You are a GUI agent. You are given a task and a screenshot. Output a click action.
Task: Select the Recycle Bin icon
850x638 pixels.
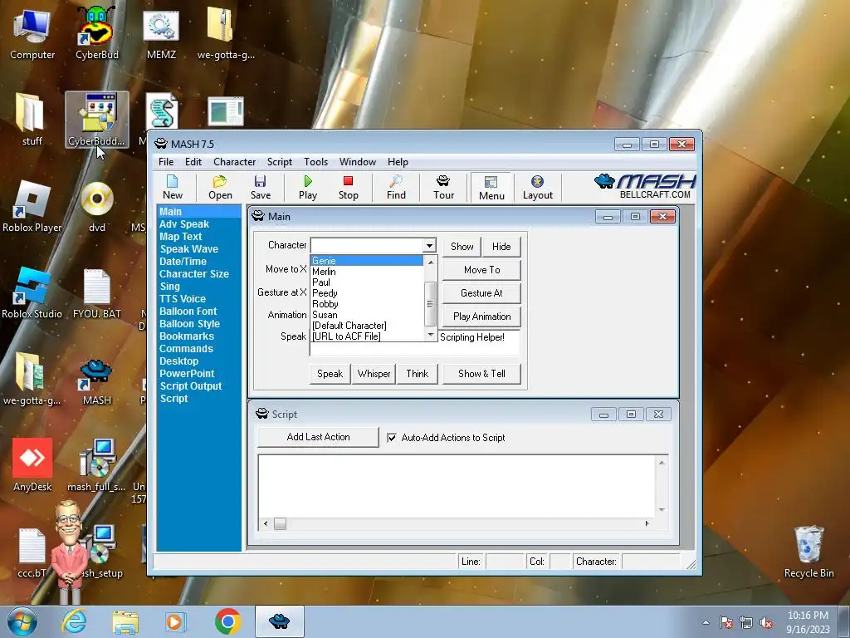tap(808, 552)
